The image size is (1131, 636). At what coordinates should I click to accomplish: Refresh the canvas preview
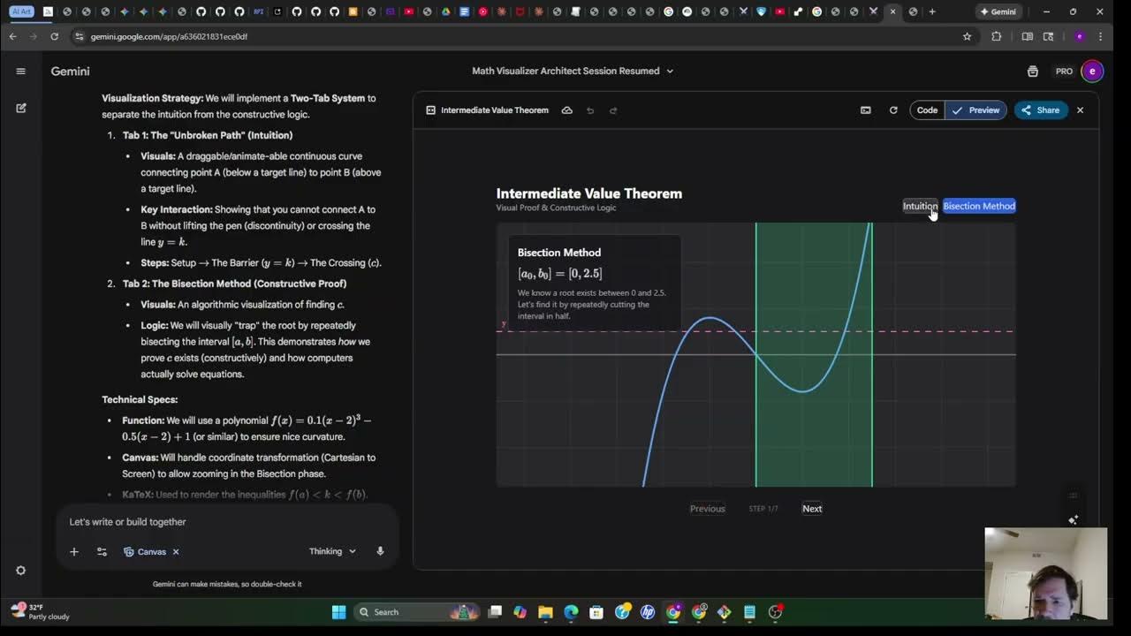[x=892, y=110]
